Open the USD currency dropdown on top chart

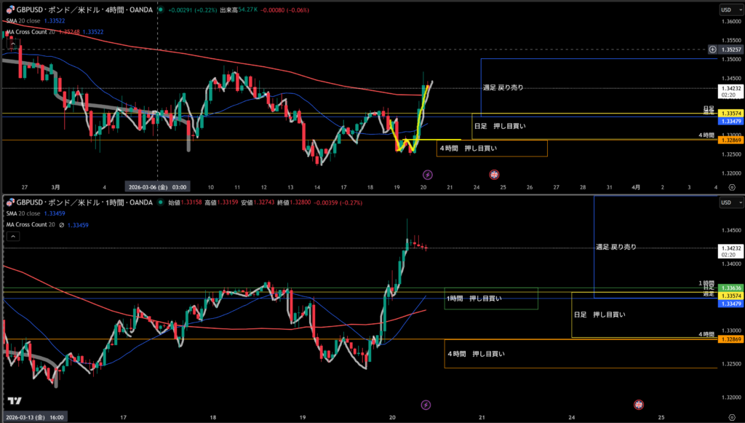726,9
